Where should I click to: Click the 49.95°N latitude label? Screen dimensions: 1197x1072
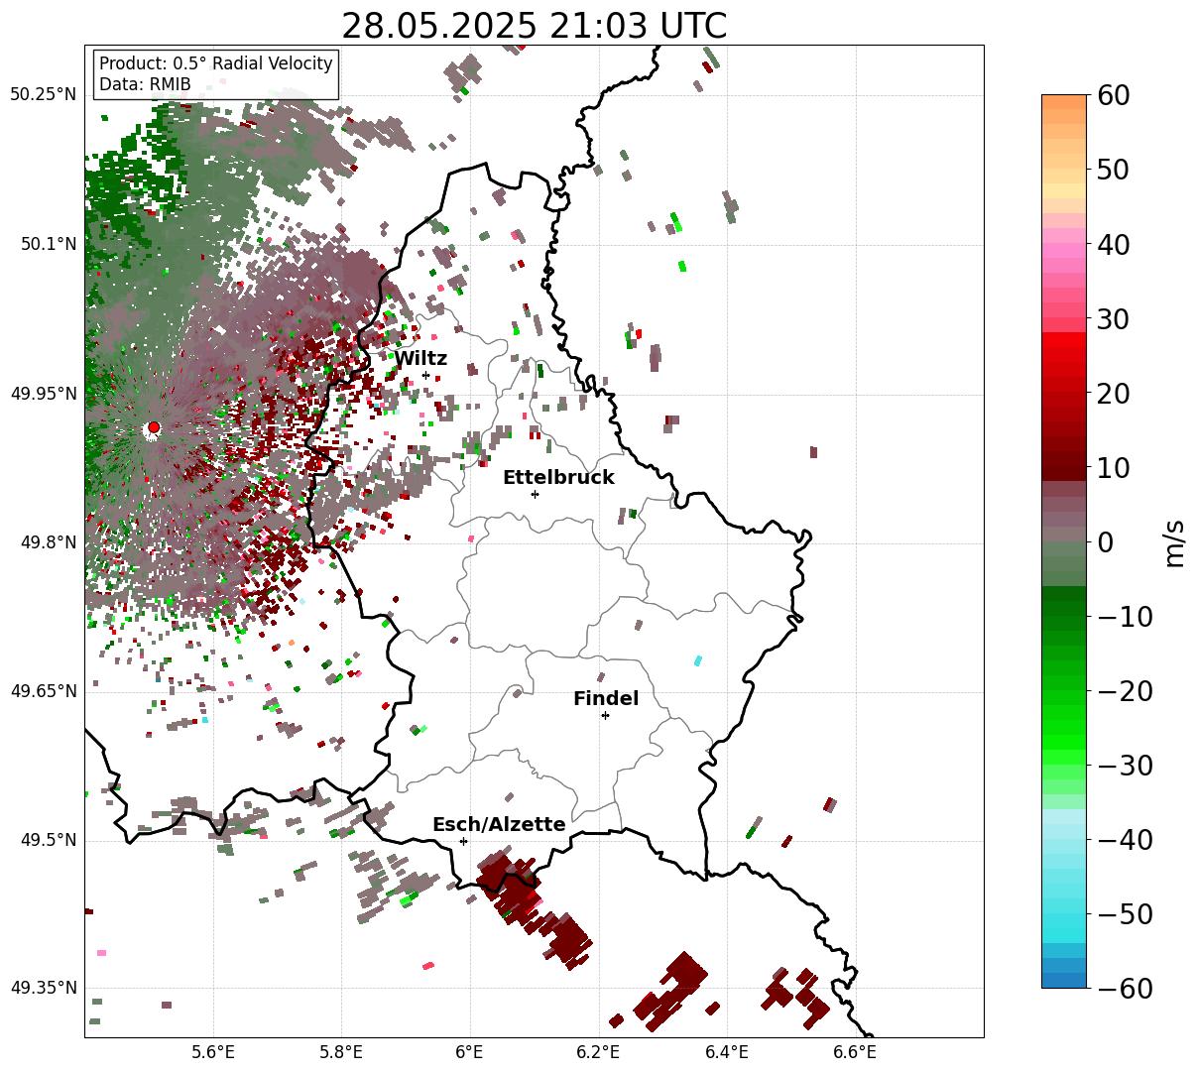click(43, 394)
